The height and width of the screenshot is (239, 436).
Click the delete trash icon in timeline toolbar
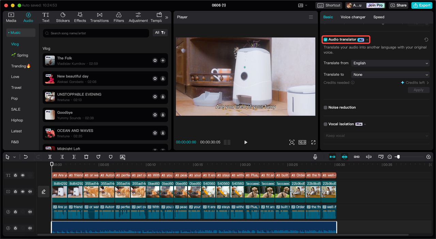pos(86,157)
